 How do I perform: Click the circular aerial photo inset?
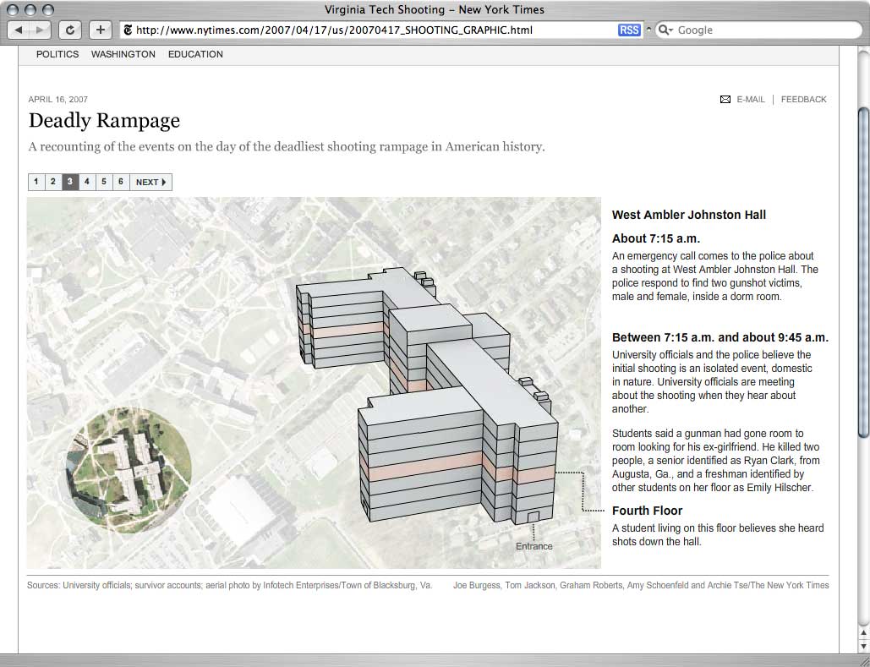coord(129,471)
